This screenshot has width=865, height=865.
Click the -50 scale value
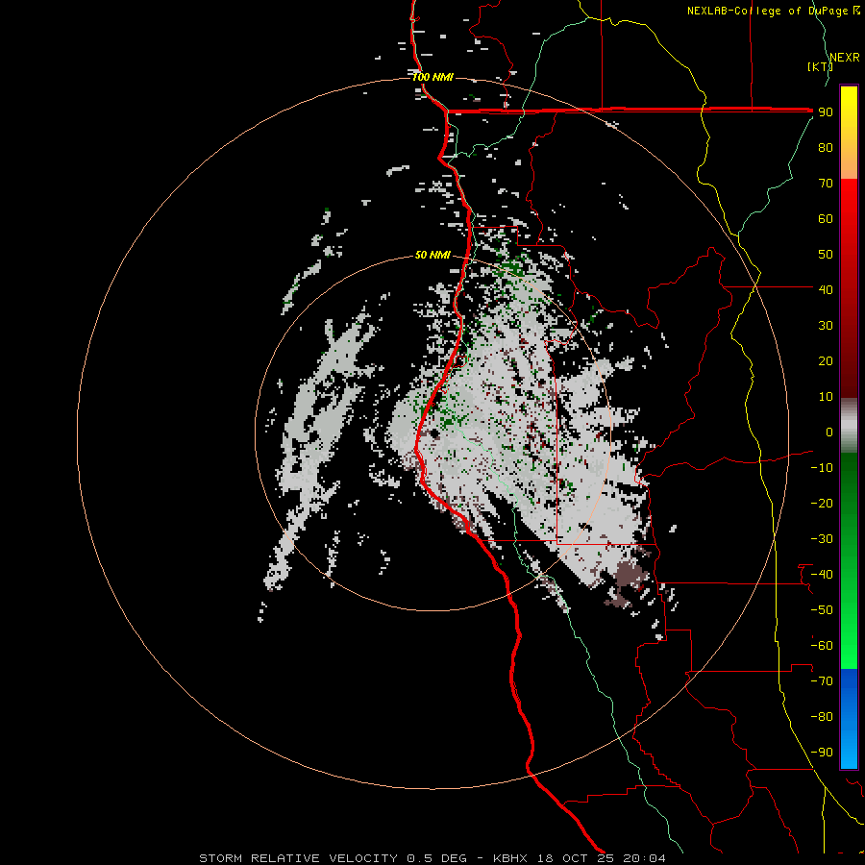[822, 610]
